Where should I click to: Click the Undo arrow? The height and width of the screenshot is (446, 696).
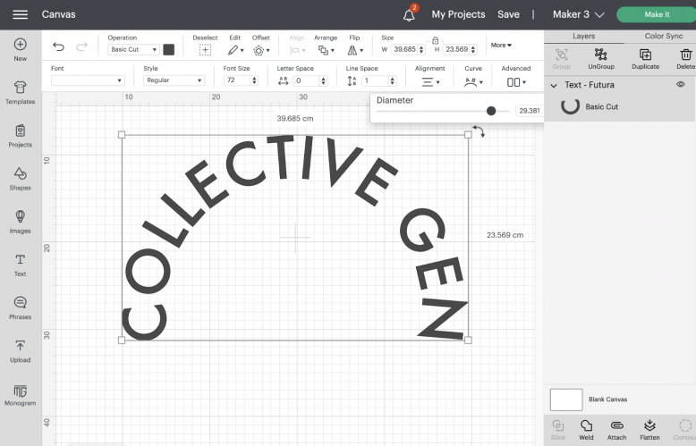pos(59,47)
